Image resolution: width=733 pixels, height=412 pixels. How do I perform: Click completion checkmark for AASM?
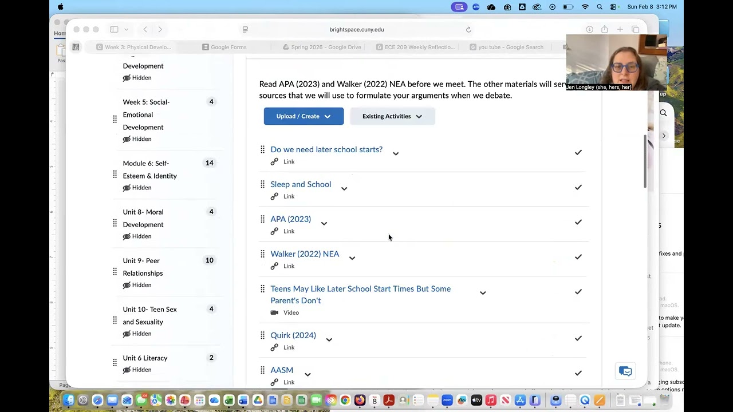[x=578, y=373]
